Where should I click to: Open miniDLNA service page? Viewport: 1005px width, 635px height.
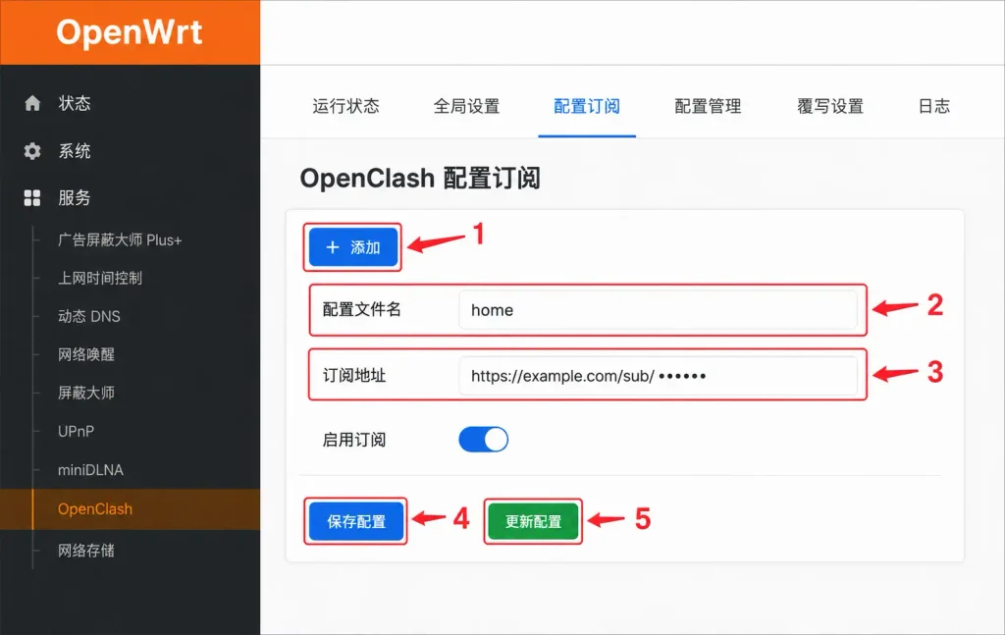(x=90, y=470)
